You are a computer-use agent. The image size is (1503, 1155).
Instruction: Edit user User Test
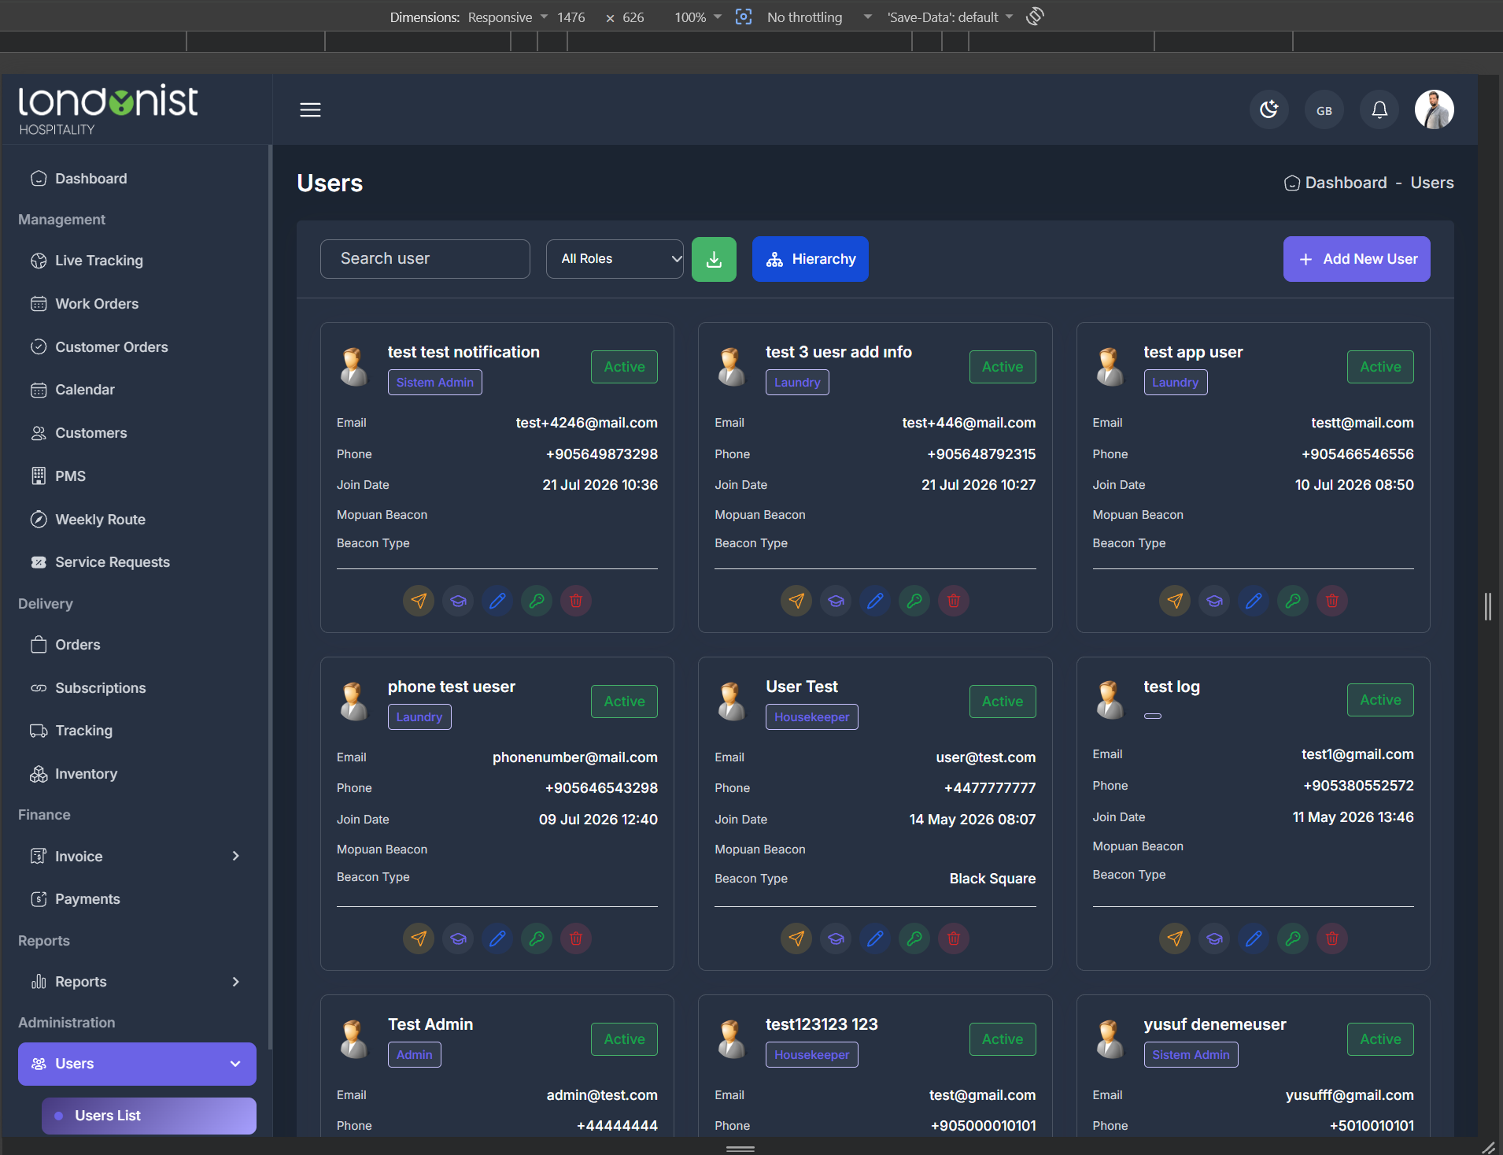click(875, 938)
